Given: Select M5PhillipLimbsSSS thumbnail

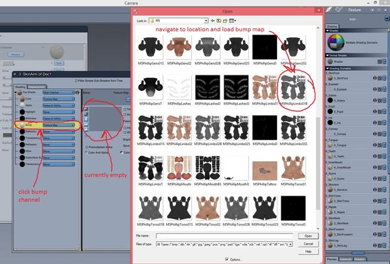Looking at the screenshot, I should tap(294, 128).
